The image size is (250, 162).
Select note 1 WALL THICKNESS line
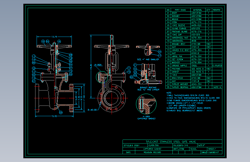[x=188, y=95]
